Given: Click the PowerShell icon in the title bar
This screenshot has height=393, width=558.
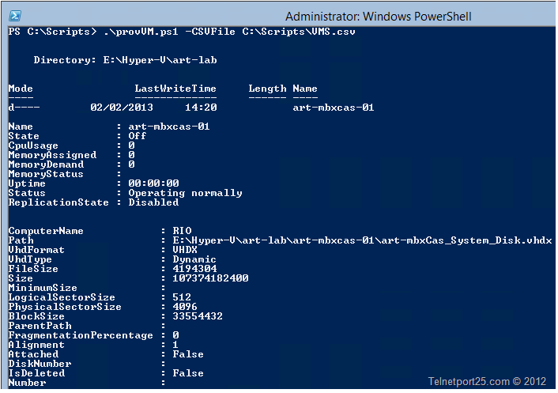Looking at the screenshot, I should [14, 15].
